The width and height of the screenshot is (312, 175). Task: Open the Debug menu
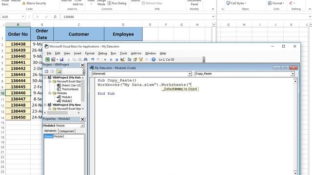(102, 53)
